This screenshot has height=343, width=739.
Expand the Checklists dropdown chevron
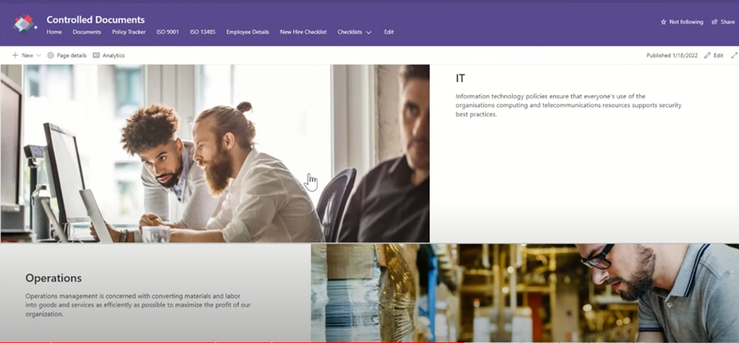[369, 32]
